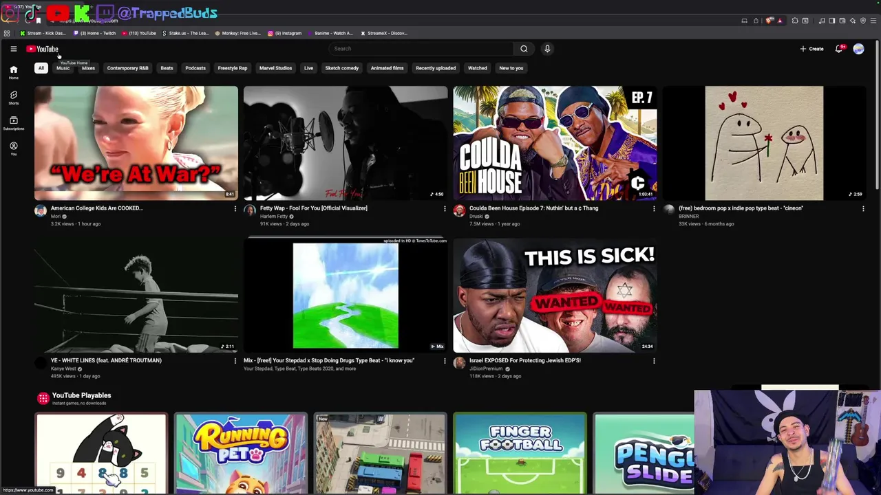
Task: Select the Music filter chip
Action: 63,68
